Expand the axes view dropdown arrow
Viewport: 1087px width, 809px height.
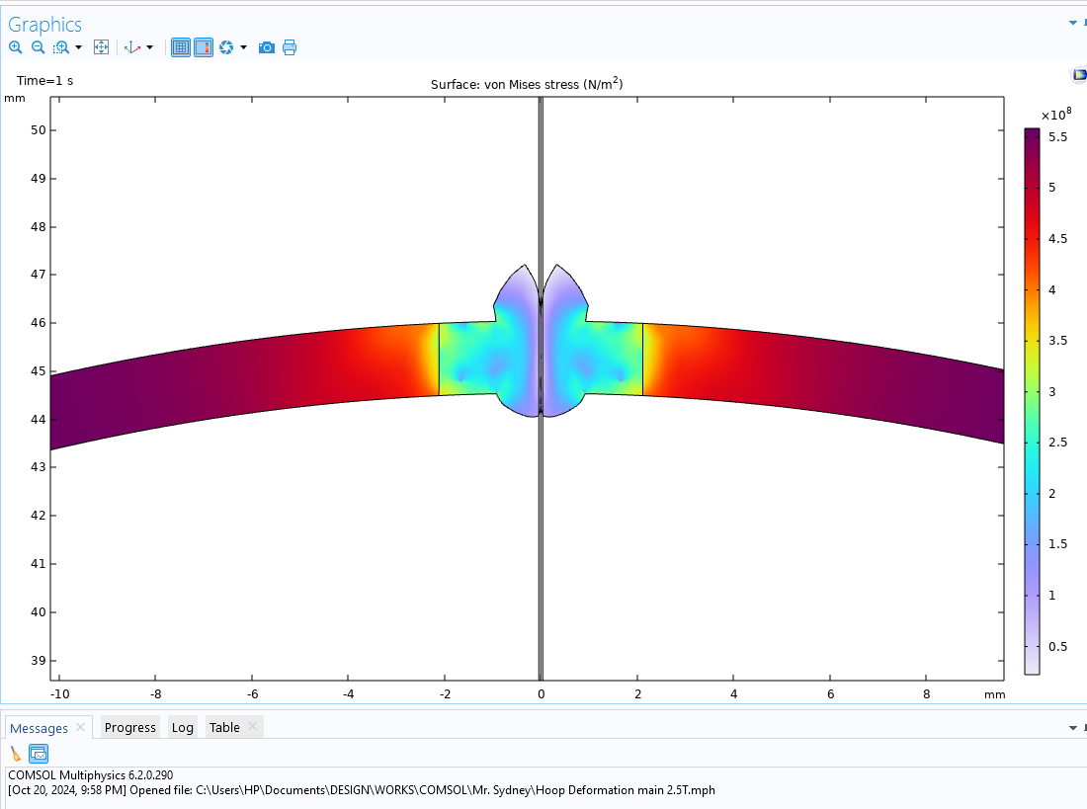click(x=150, y=47)
